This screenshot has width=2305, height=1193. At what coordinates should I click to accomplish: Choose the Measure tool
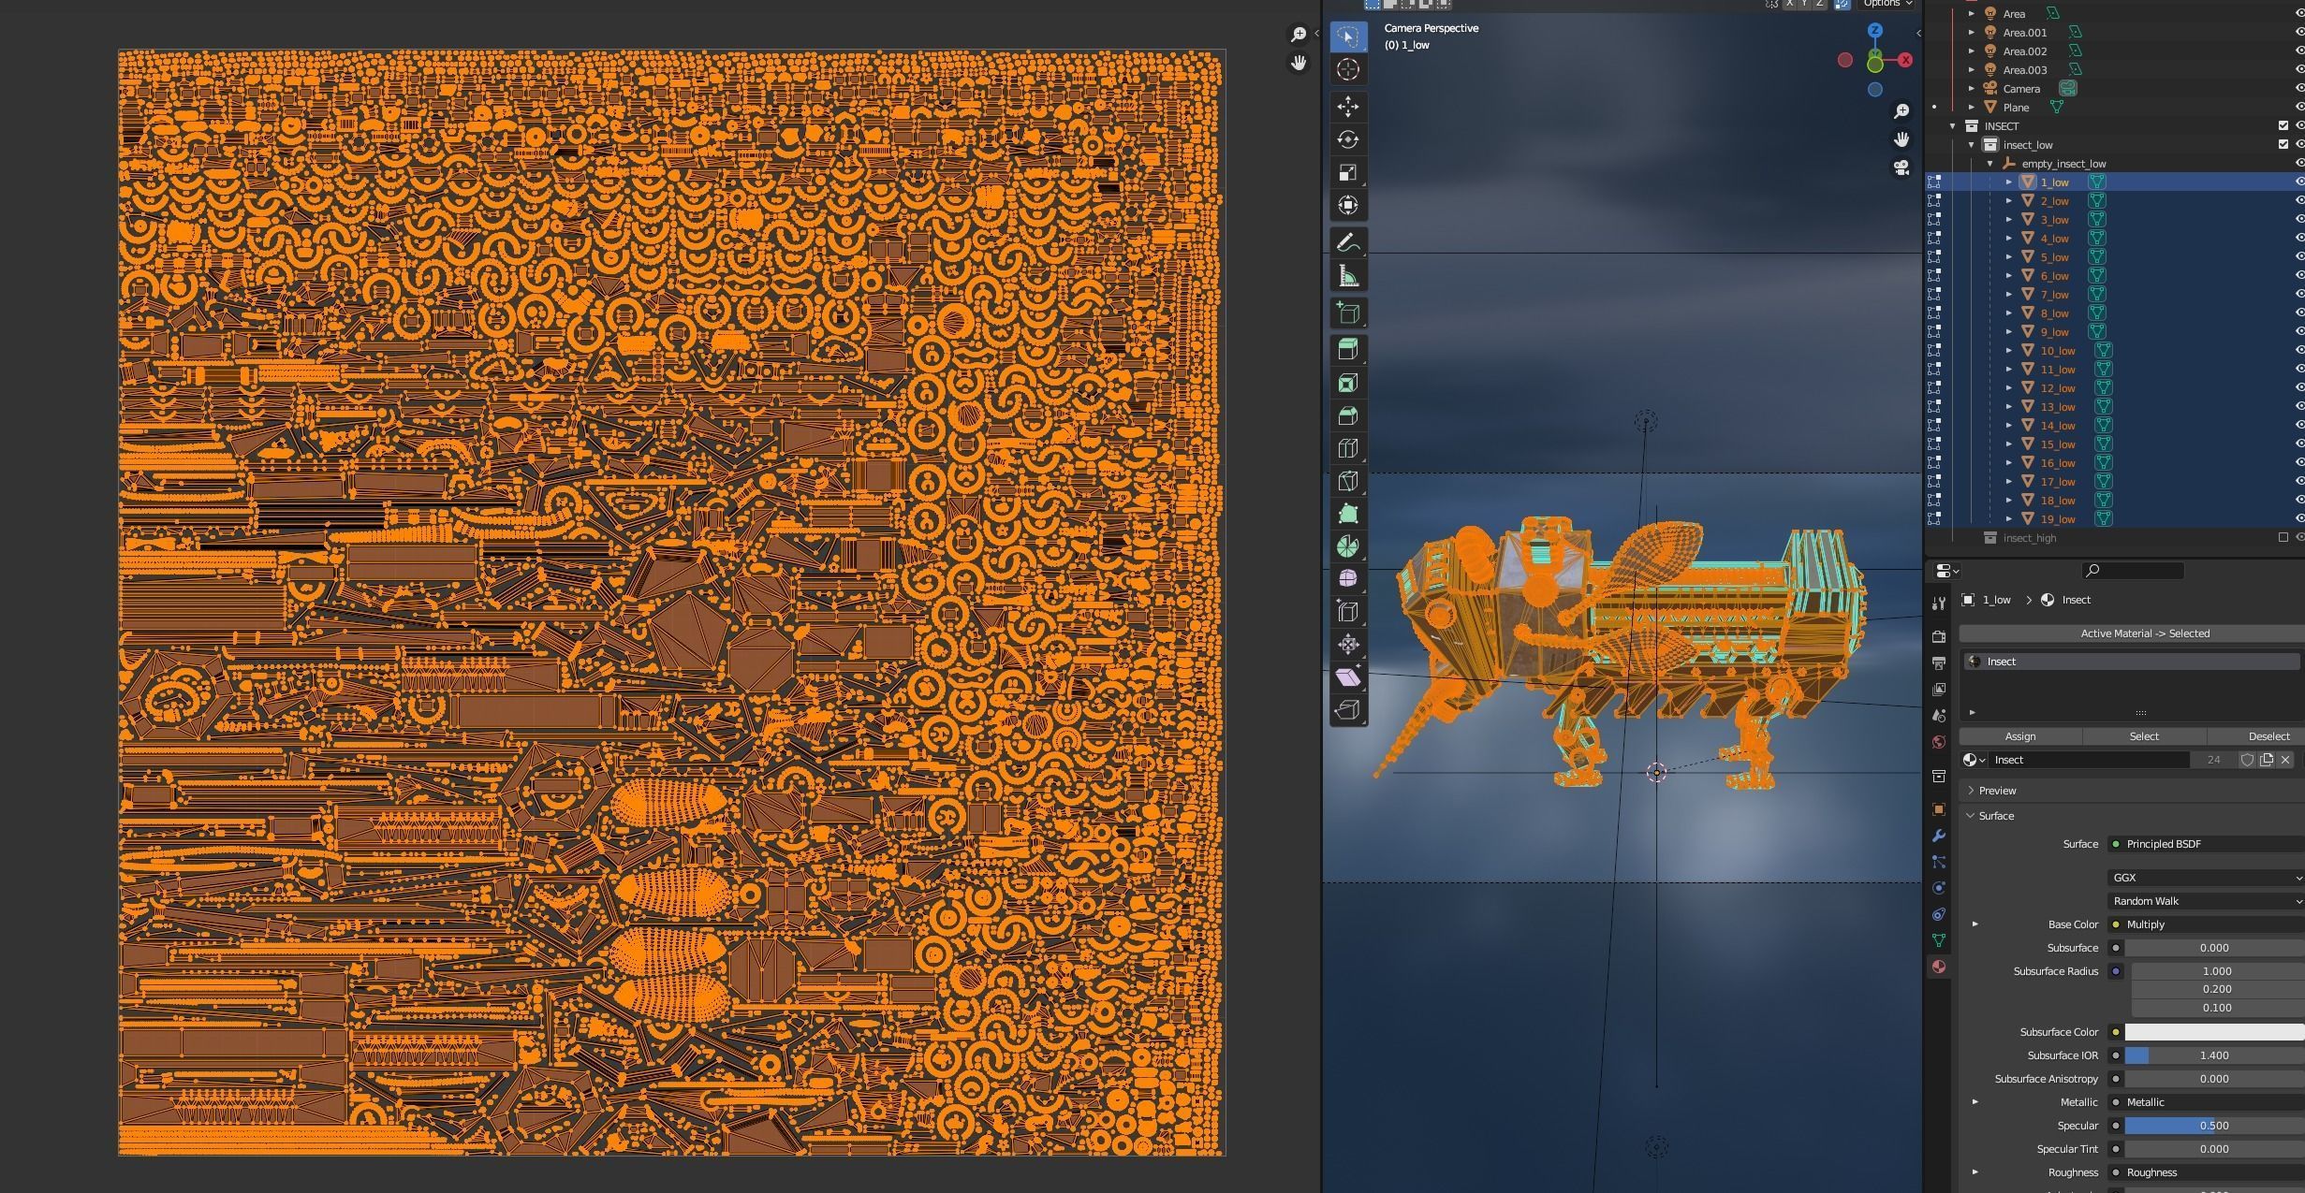[x=1348, y=276]
